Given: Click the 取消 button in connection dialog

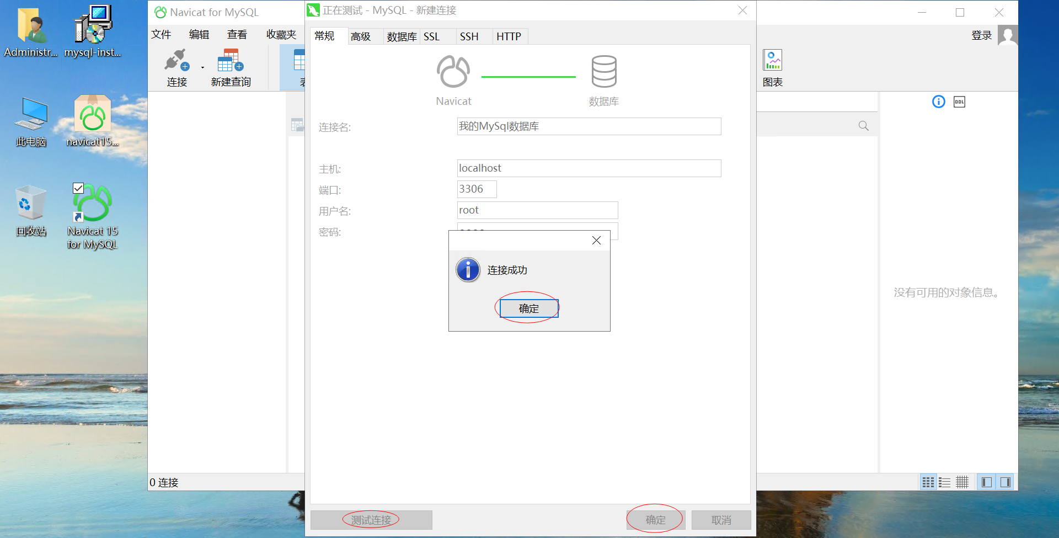Looking at the screenshot, I should coord(721,520).
